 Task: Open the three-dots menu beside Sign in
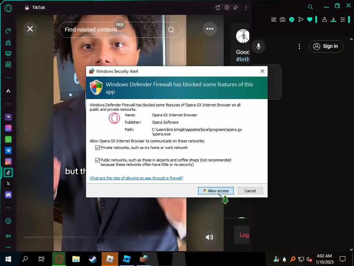click(299, 46)
